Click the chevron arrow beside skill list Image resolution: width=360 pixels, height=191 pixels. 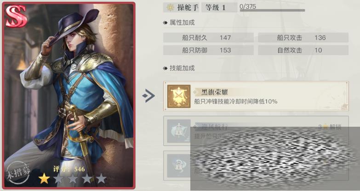click(x=149, y=95)
